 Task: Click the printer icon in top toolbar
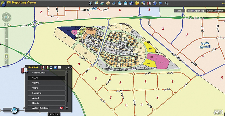click(114, 3)
